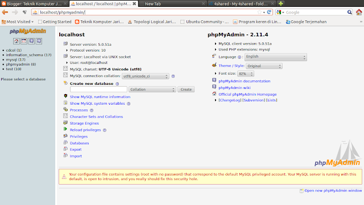Open Character Sets and Collations link
The image size is (364, 205).
coord(96,117)
